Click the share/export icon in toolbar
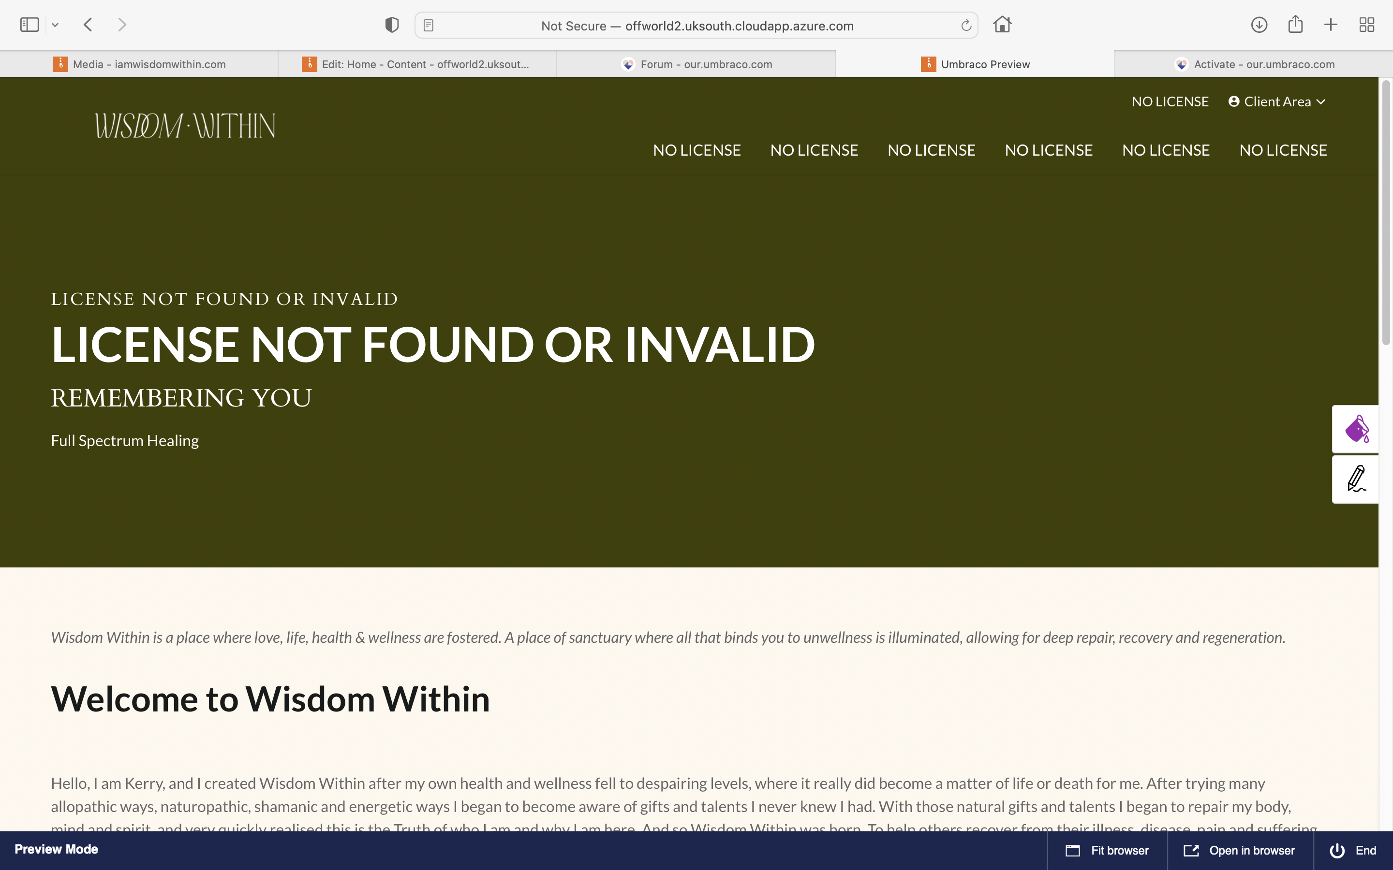This screenshot has height=870, width=1393. pos(1296,25)
